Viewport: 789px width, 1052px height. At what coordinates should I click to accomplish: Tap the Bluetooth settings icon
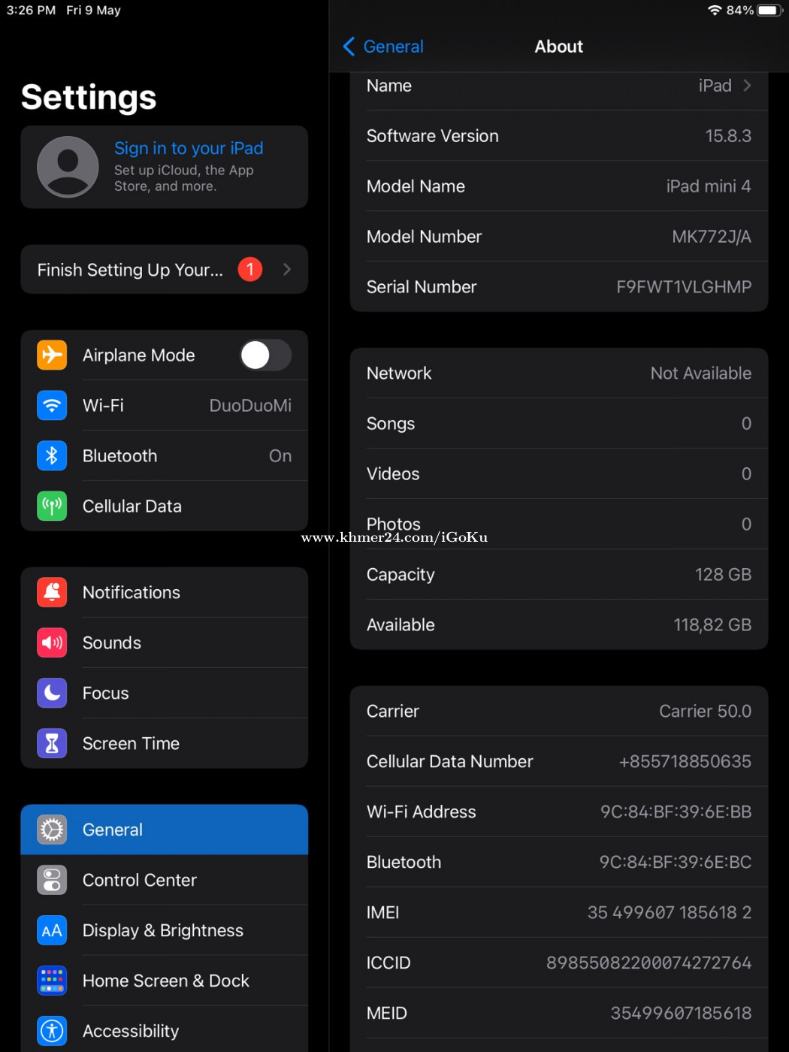52,455
